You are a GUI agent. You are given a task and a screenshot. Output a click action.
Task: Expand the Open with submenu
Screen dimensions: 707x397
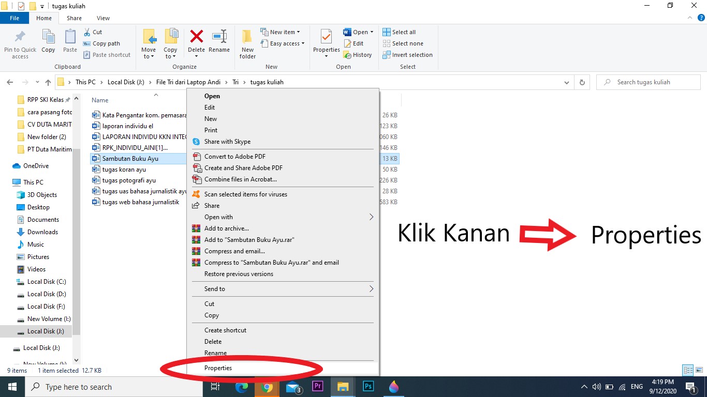click(x=217, y=217)
